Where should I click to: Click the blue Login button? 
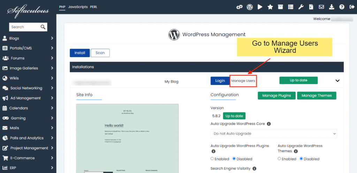click(220, 81)
